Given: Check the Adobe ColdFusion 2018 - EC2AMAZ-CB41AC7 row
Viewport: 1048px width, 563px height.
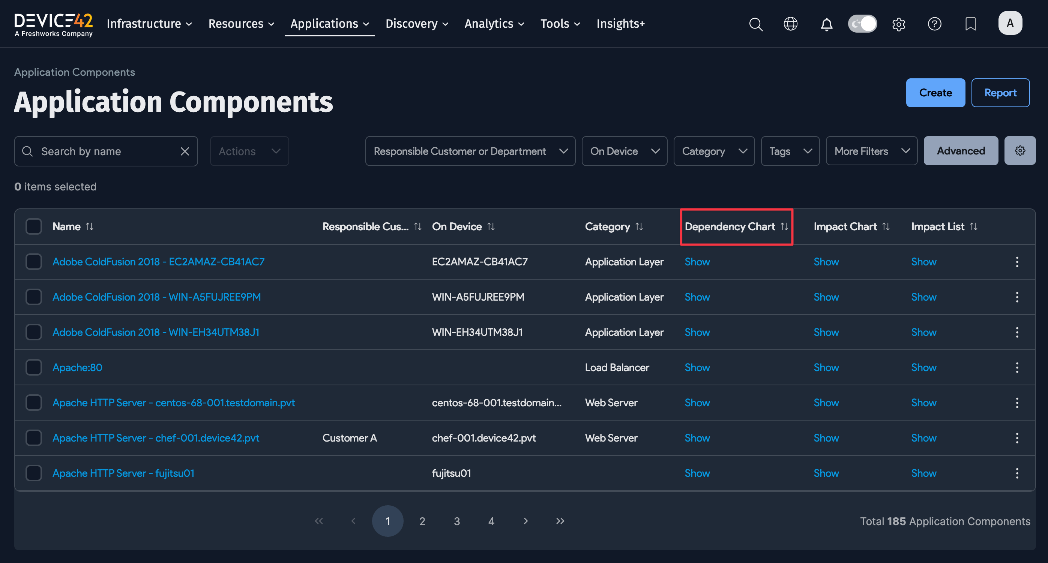Looking at the screenshot, I should coord(33,261).
